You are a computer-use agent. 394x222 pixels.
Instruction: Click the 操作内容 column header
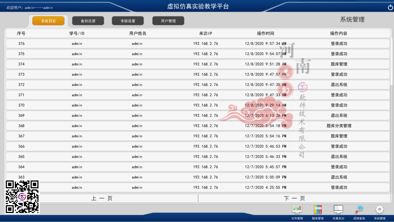pos(338,33)
